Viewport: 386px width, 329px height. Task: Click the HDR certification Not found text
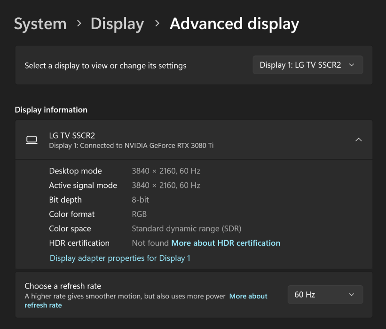click(x=150, y=243)
